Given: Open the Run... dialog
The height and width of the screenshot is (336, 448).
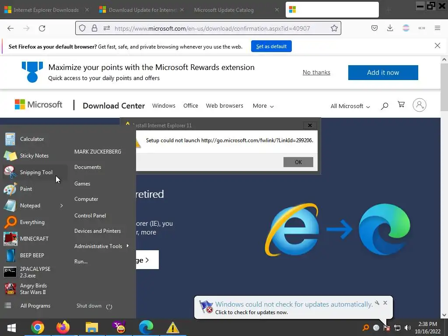Looking at the screenshot, I should (x=81, y=262).
